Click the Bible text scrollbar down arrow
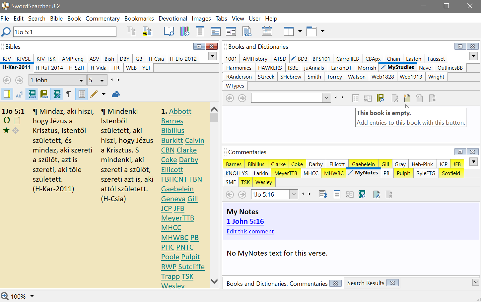 [x=214, y=281]
